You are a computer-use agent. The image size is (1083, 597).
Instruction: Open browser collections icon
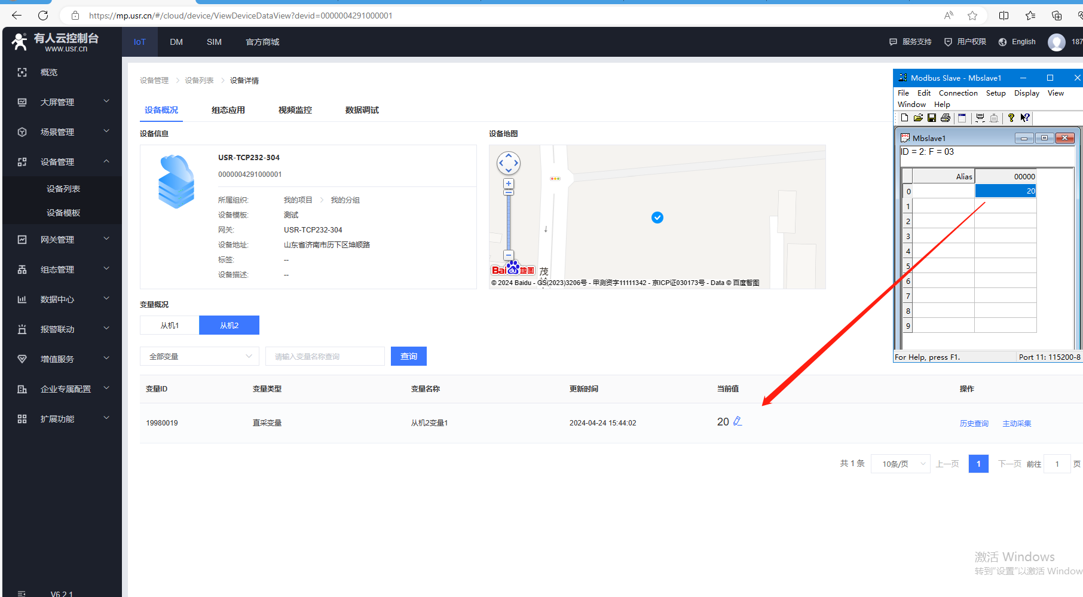pyautogui.click(x=1057, y=16)
